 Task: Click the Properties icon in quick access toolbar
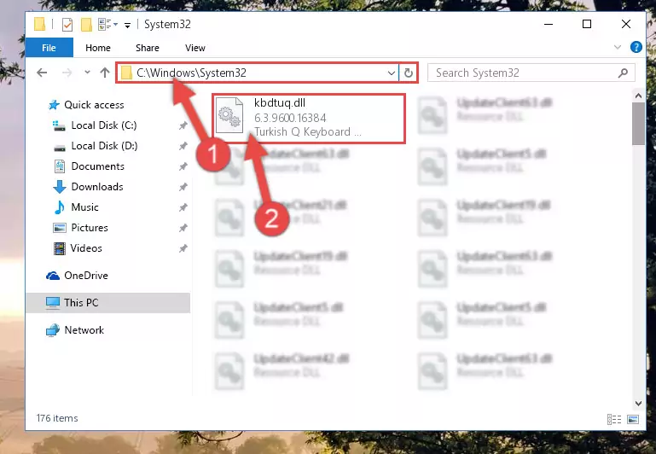click(x=67, y=25)
